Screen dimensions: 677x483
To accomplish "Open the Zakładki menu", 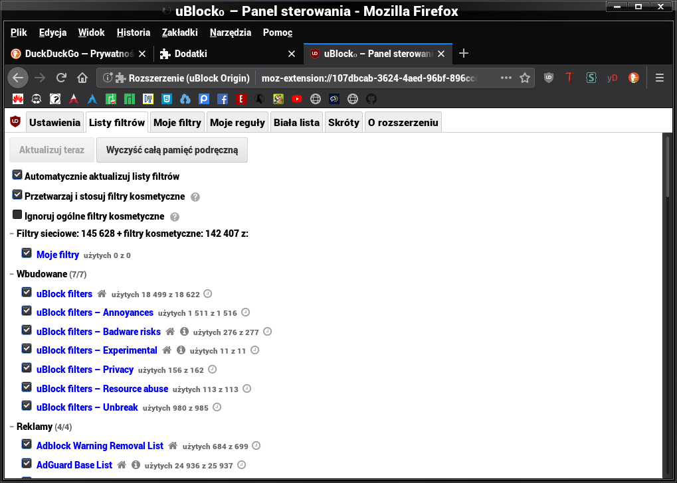I will point(179,33).
